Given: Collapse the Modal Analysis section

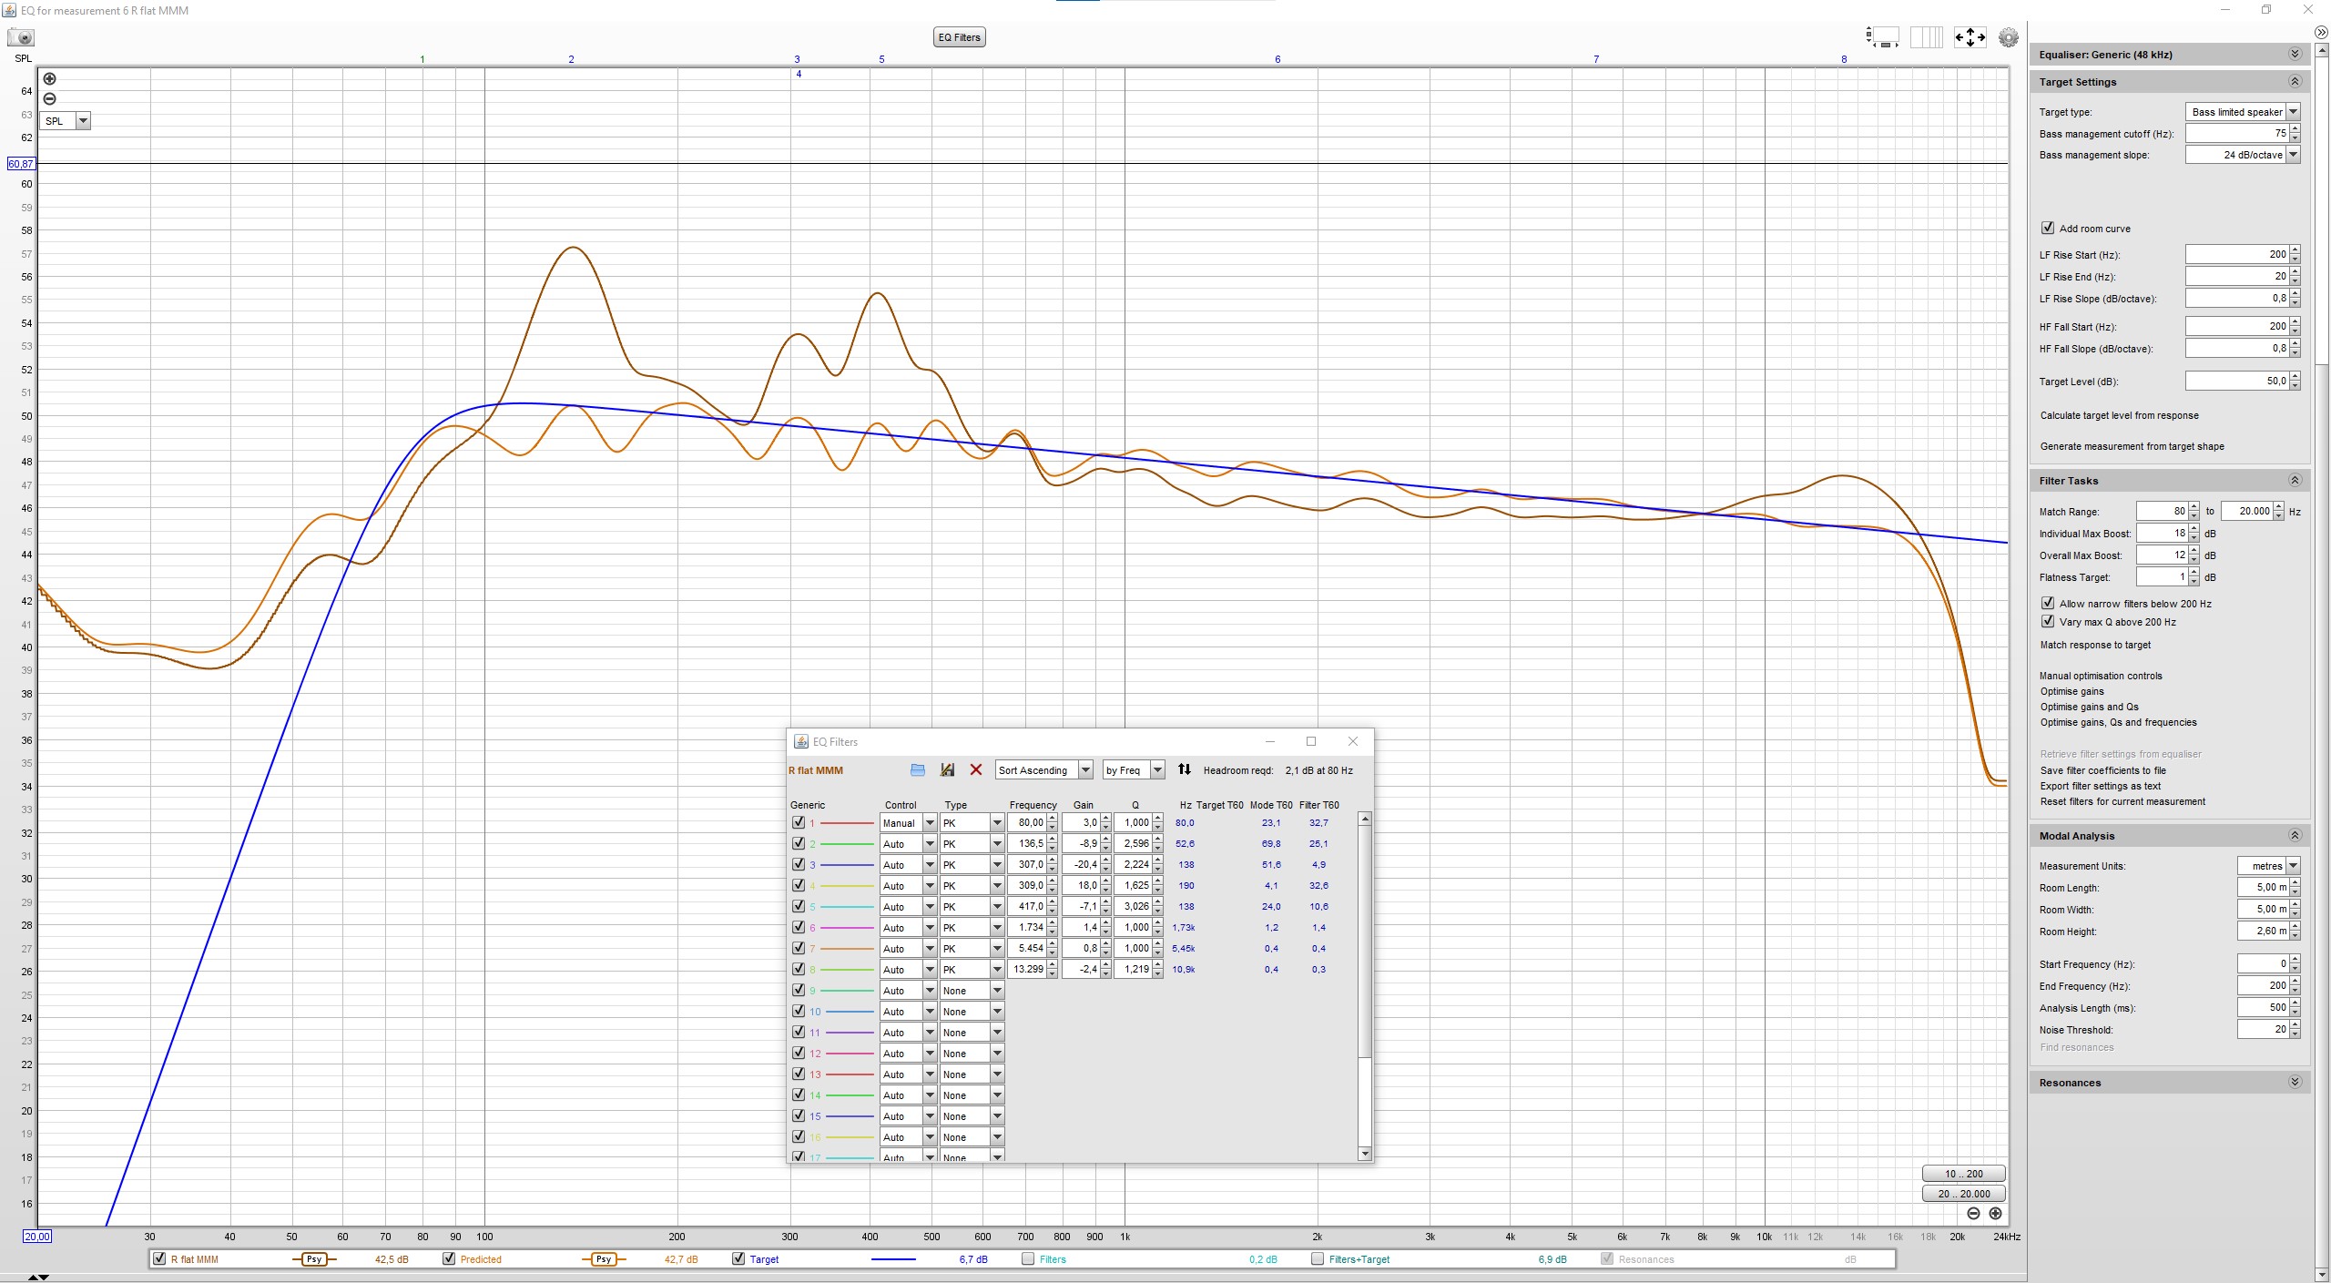Looking at the screenshot, I should [2295, 836].
